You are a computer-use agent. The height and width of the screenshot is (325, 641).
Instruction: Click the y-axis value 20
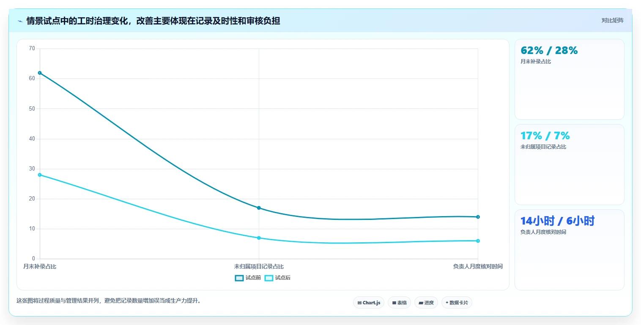tap(32, 199)
